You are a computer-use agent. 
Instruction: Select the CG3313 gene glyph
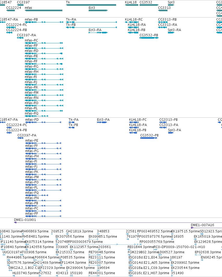point(163,10)
